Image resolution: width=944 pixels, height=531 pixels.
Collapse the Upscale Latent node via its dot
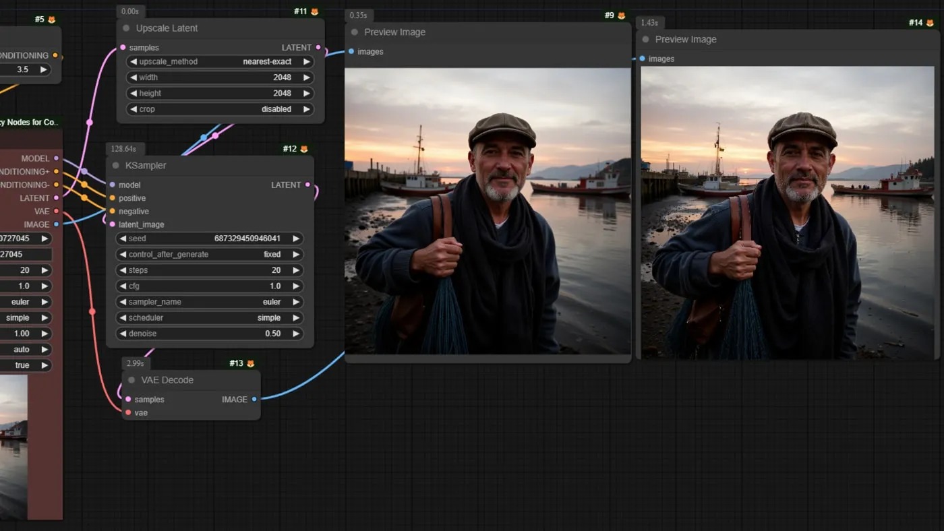tap(126, 28)
